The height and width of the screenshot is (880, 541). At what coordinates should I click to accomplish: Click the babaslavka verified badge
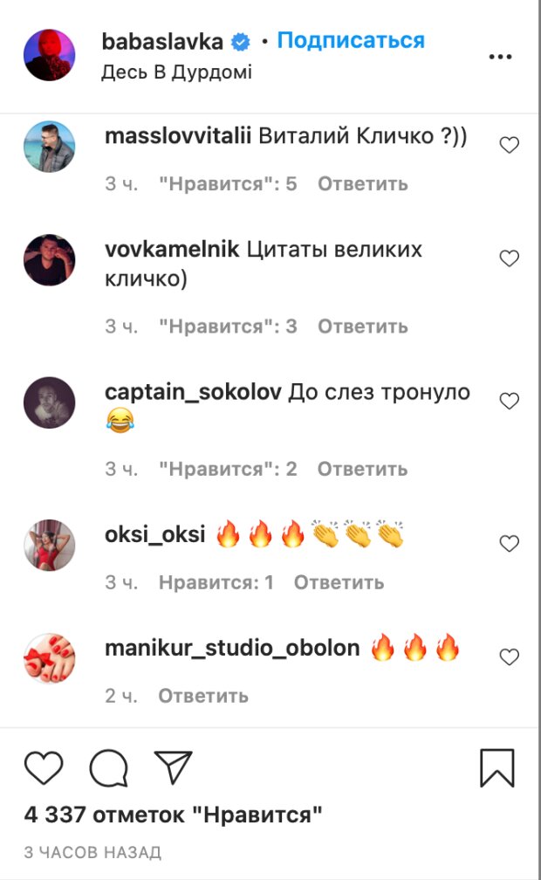click(x=242, y=42)
